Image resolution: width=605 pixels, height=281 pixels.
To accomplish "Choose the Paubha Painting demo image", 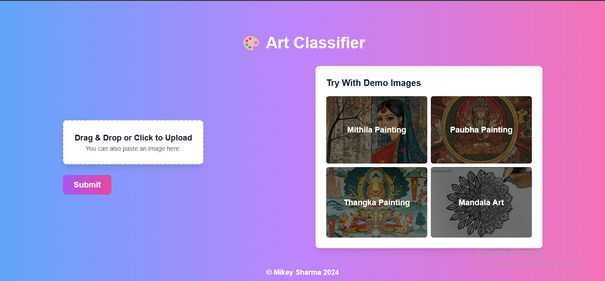I will pyautogui.click(x=481, y=130).
